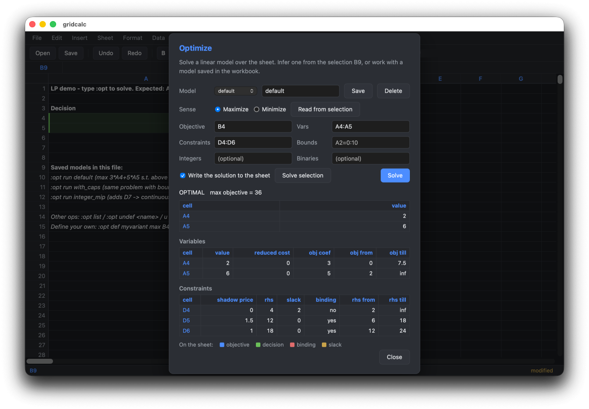Click column A header
This screenshot has height=409, width=589.
click(146, 78)
